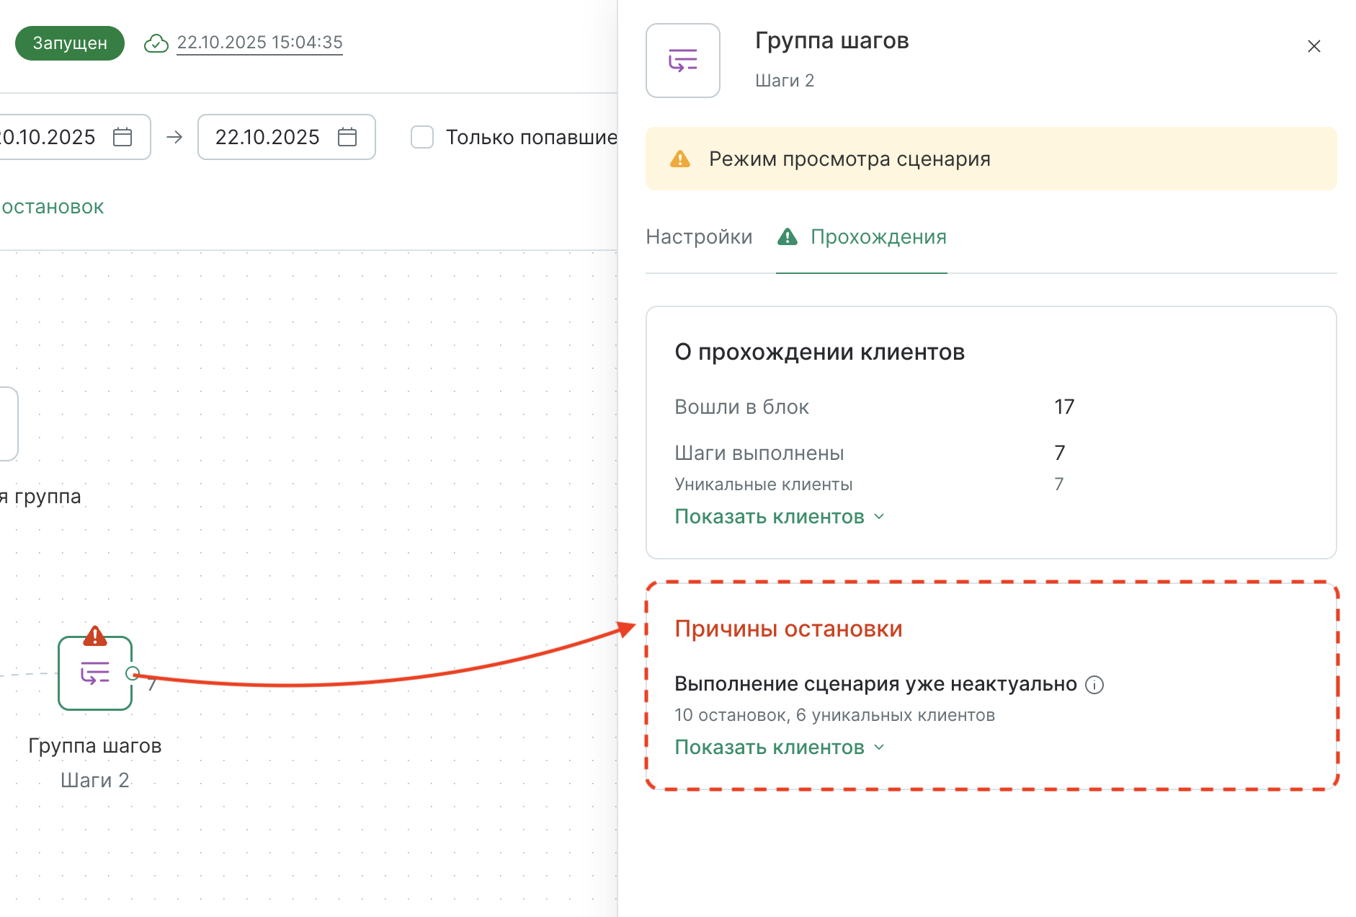
Task: Open calendar icon for start date 20.10.2025
Action: tap(122, 137)
